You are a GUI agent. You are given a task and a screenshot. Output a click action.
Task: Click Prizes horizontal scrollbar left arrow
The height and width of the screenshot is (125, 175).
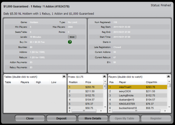click(x=69, y=111)
